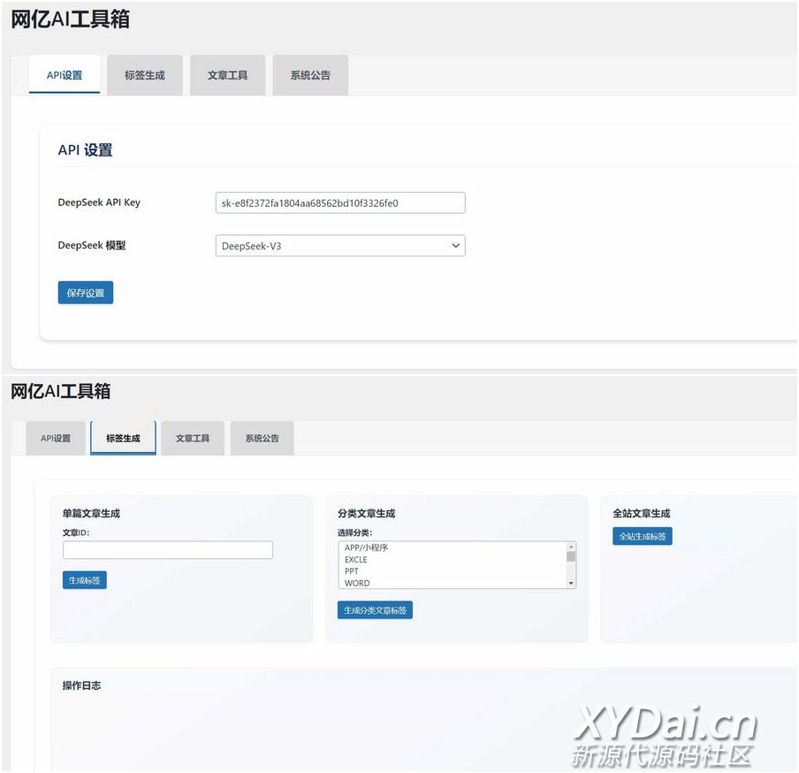Viewport: 799px width, 773px height.
Task: Click the DeepSeek API Key input field
Action: [340, 203]
